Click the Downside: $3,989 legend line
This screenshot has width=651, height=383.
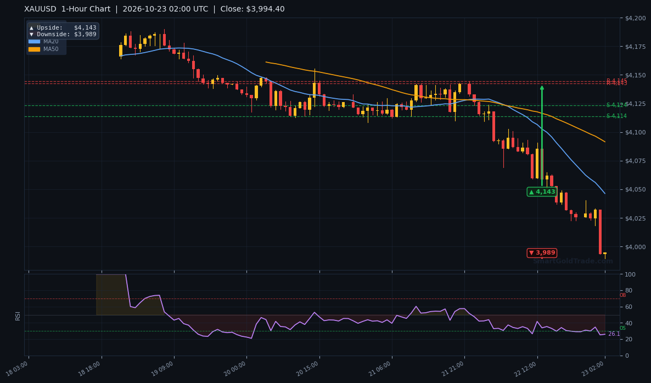63,35
